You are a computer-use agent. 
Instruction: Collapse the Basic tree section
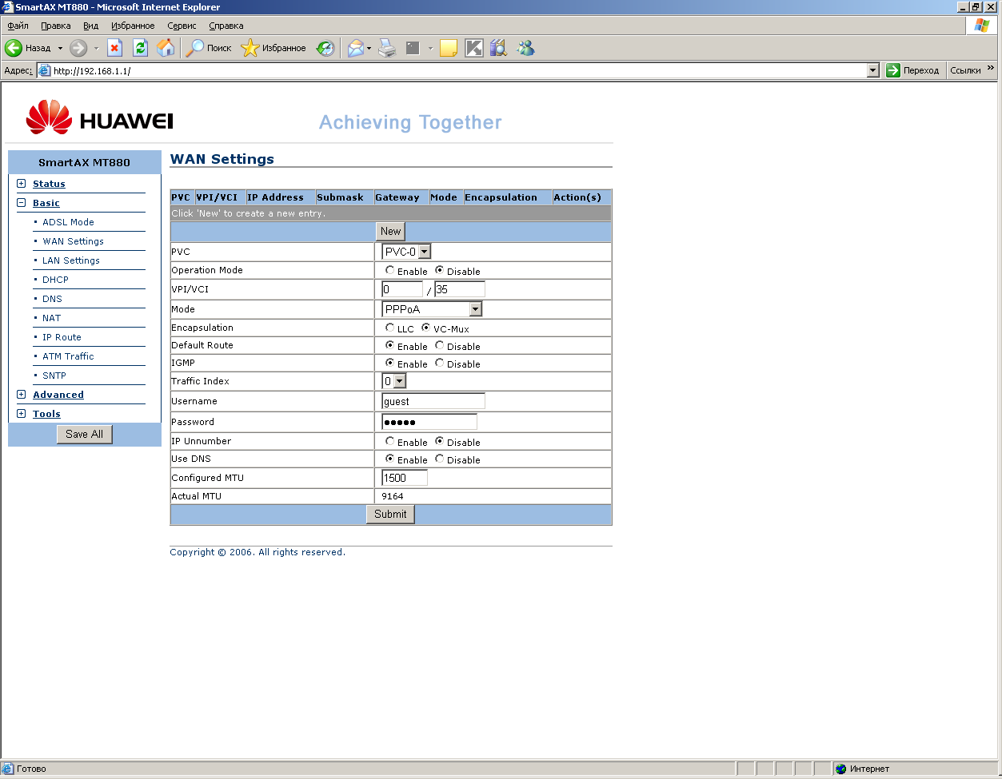22,203
